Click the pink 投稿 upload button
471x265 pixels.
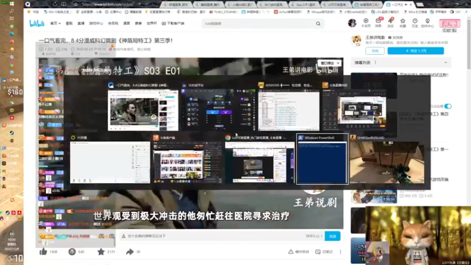coord(450,24)
